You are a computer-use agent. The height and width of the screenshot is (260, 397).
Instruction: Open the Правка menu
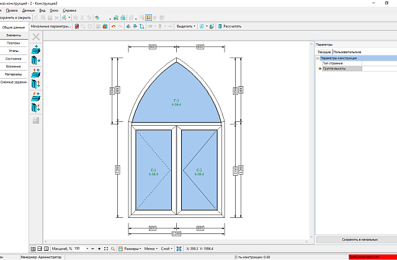[12, 11]
